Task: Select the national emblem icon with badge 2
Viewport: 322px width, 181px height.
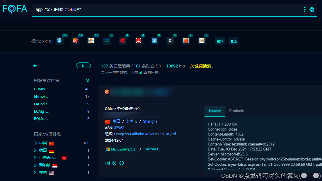Action: tap(186, 40)
